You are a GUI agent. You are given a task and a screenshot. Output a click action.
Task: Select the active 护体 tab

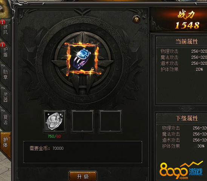click(x=6, y=143)
